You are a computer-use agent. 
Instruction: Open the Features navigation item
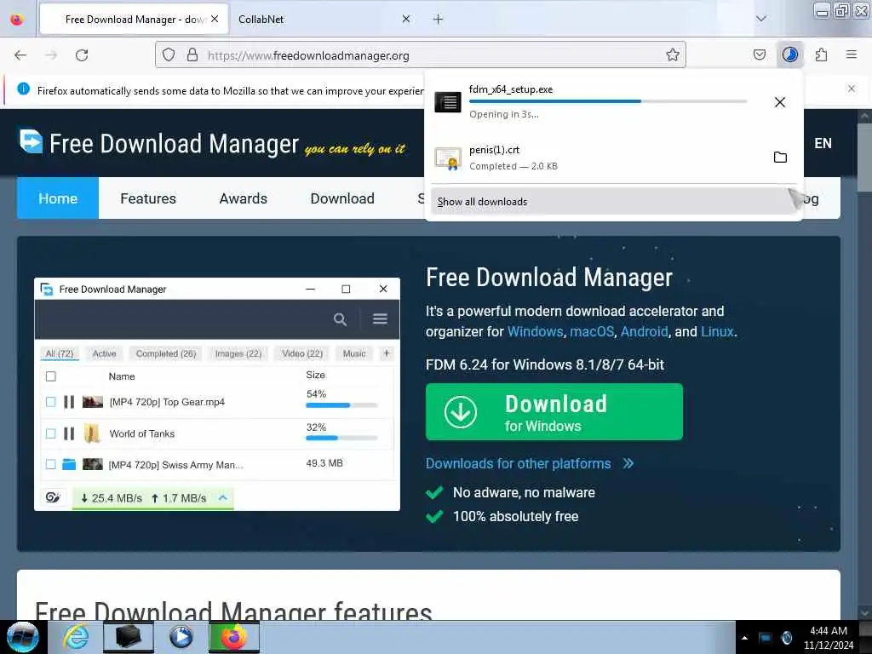pos(148,198)
